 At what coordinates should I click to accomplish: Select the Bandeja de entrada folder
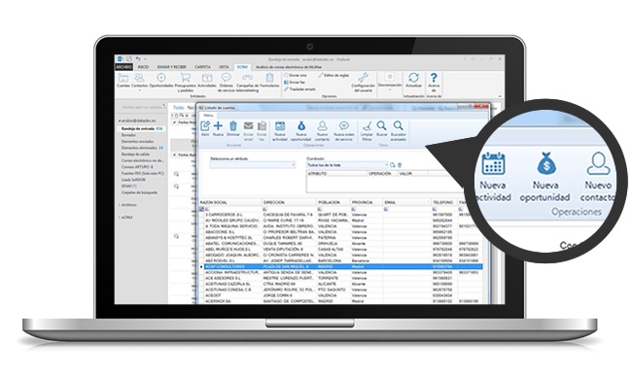pyautogui.click(x=142, y=129)
